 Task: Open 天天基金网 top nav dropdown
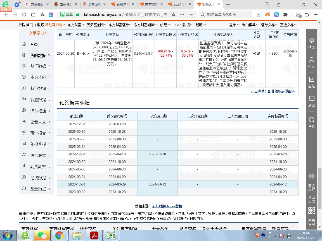pos(96,25)
